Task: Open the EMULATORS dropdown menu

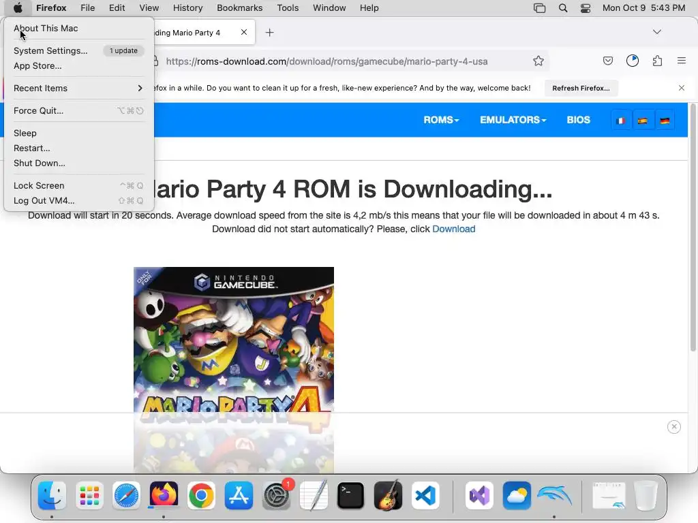Action: [513, 120]
